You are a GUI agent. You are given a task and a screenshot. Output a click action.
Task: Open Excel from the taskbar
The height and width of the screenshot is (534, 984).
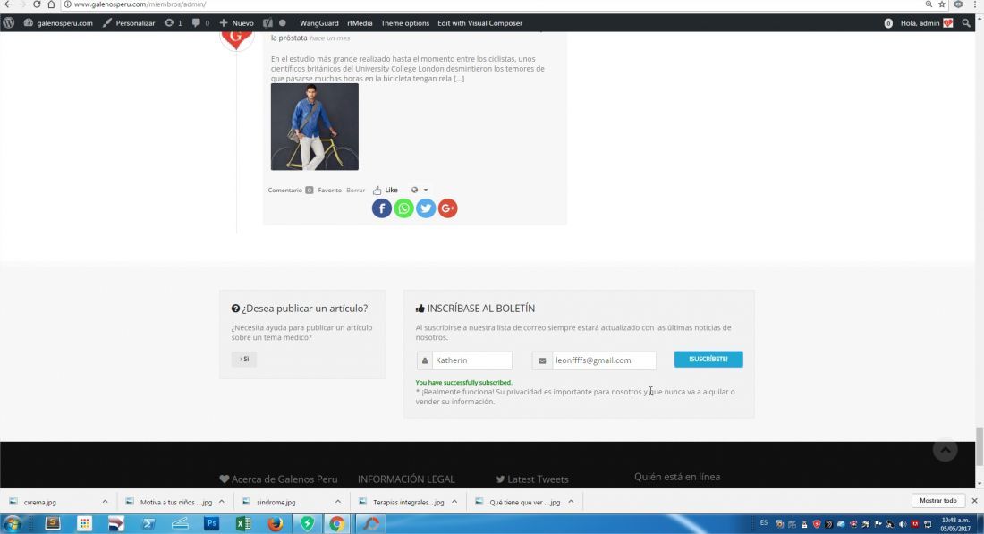(x=243, y=523)
